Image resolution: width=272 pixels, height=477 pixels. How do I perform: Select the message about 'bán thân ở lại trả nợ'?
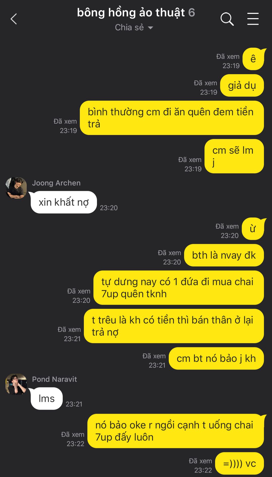click(174, 326)
